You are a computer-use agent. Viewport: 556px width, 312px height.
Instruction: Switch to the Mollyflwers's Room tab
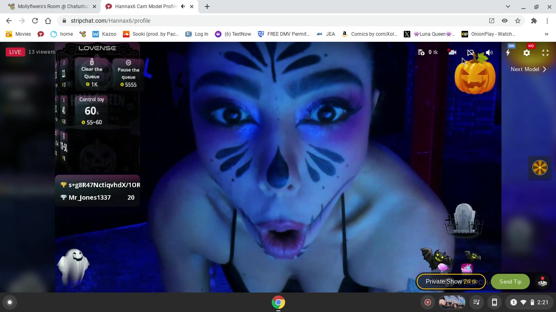[52, 6]
